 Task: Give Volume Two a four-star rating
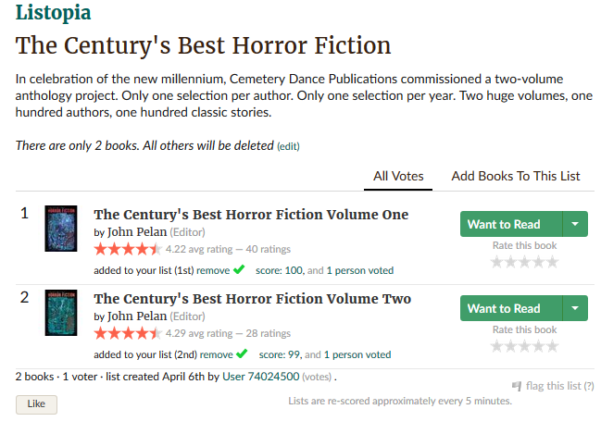pyautogui.click(x=539, y=346)
